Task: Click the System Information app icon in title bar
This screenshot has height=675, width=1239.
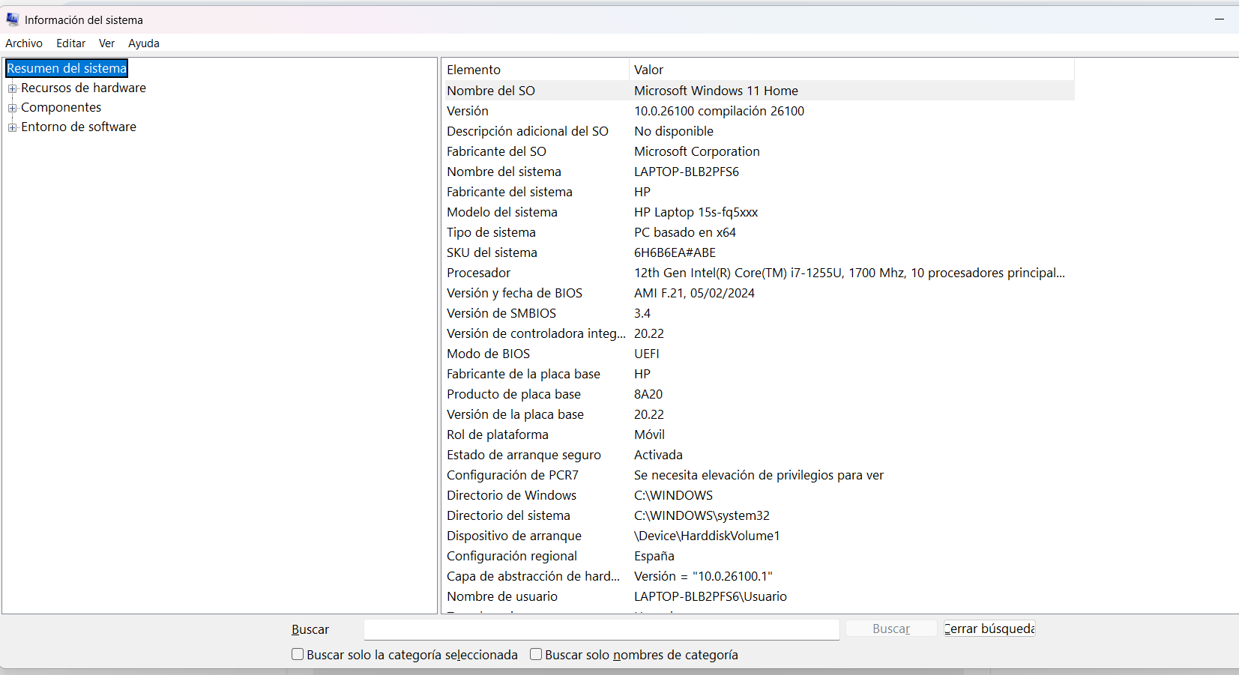Action: tap(13, 19)
